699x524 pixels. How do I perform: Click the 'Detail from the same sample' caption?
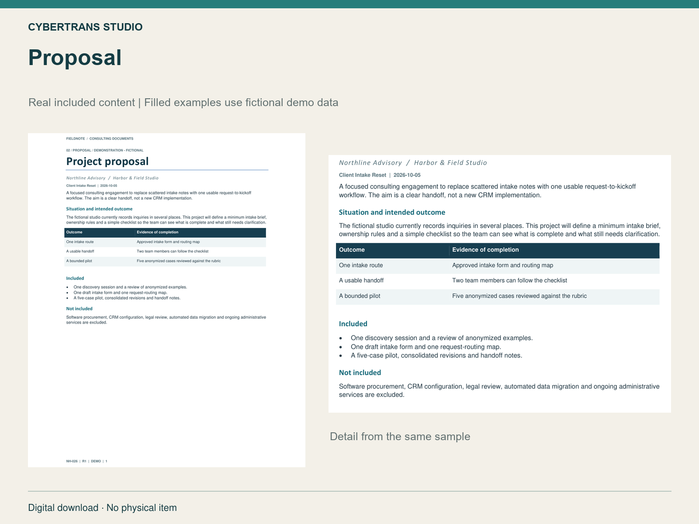pyautogui.click(x=400, y=437)
